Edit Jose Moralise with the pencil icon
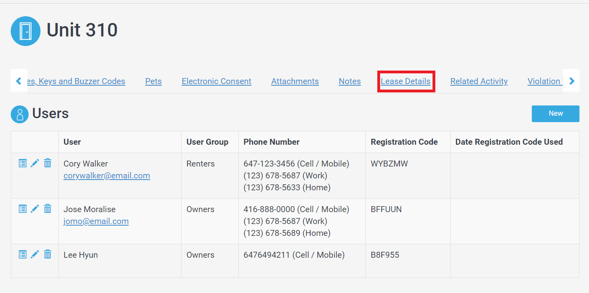Image resolution: width=589 pixels, height=293 pixels. pos(35,209)
